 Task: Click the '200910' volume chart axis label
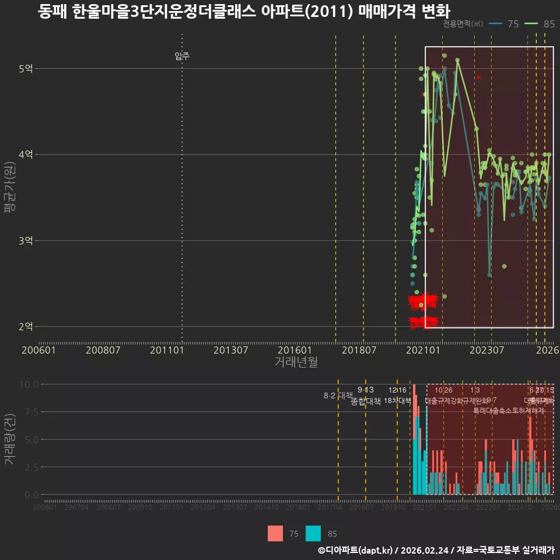tap(140, 507)
